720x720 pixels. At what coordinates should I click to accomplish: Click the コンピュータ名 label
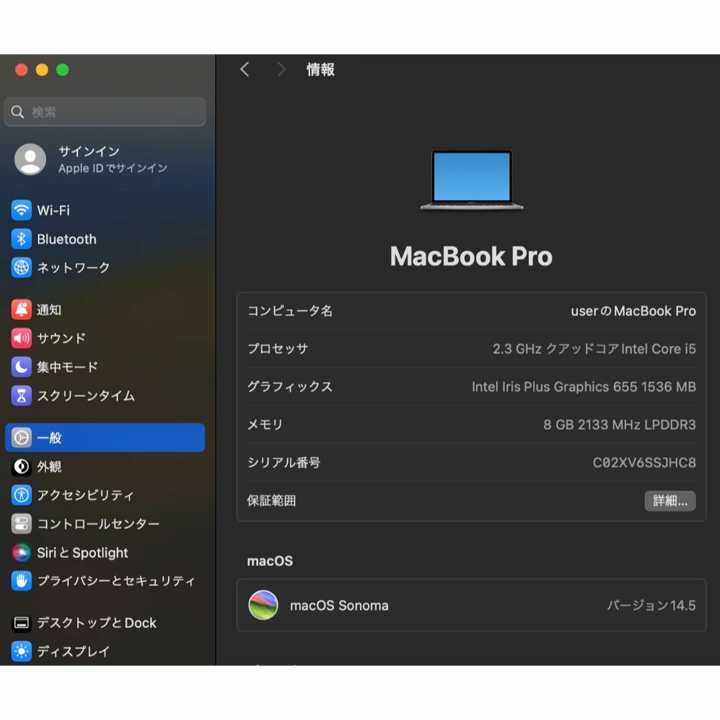click(290, 311)
